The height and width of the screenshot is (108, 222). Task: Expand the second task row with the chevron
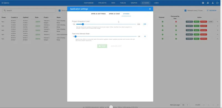pyautogui.click(x=218, y=26)
